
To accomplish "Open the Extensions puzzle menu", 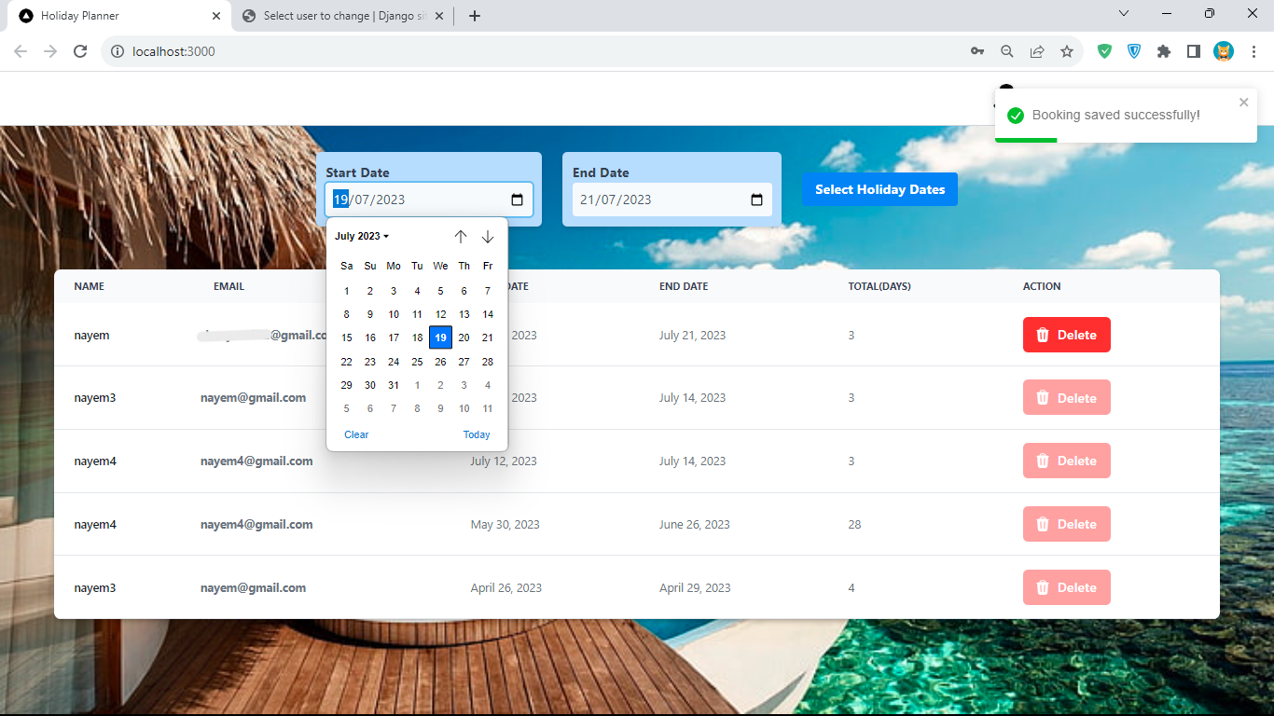I will tap(1164, 51).
